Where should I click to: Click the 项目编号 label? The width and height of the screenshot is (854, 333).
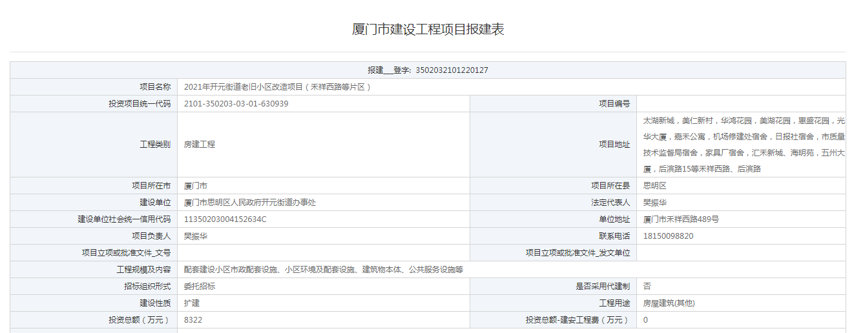(614, 104)
